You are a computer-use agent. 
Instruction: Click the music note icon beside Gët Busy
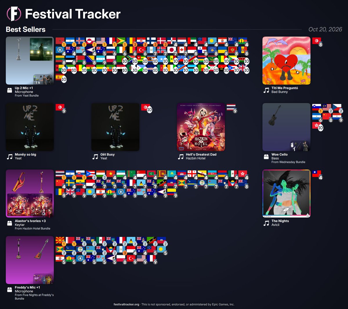(95, 157)
